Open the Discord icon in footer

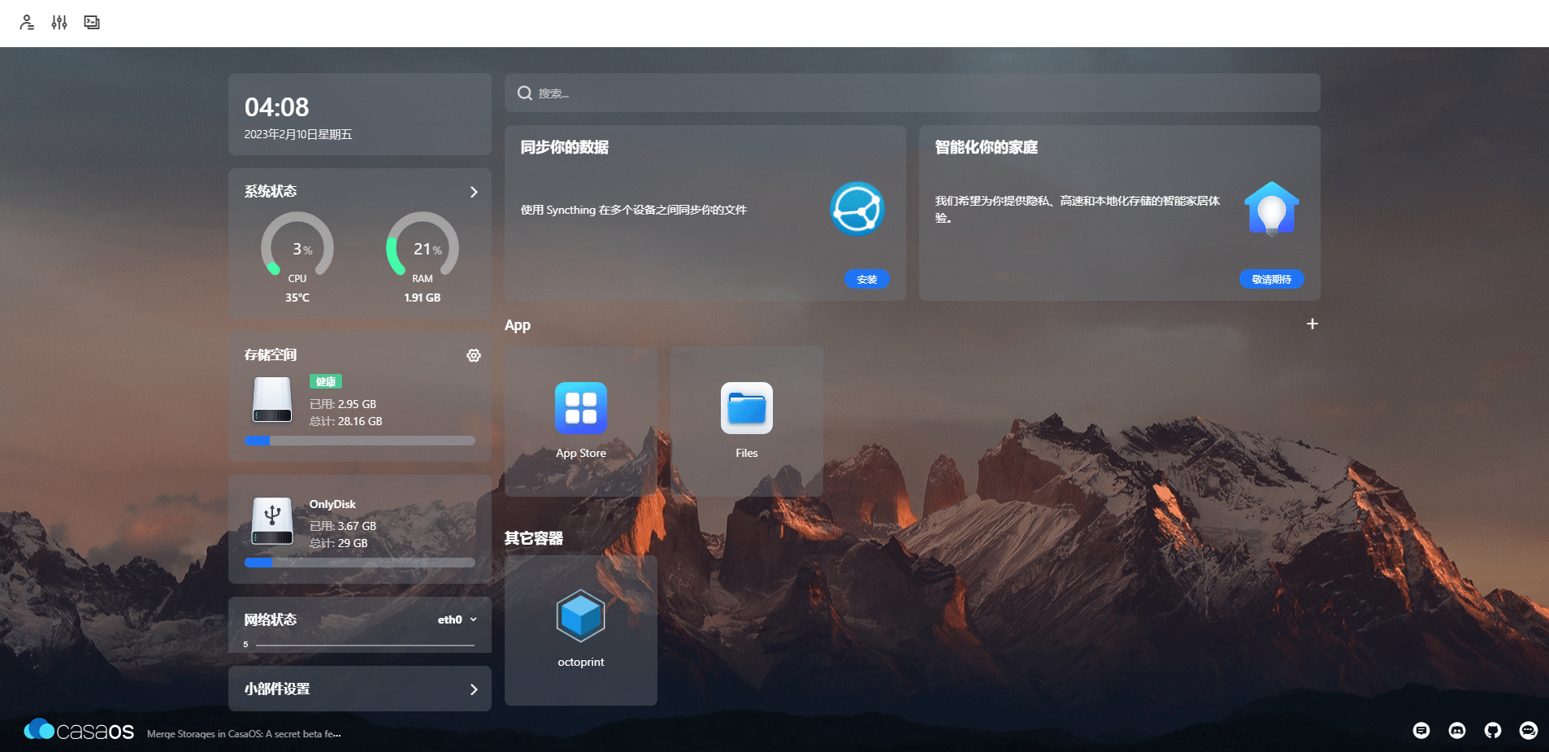(1456, 730)
